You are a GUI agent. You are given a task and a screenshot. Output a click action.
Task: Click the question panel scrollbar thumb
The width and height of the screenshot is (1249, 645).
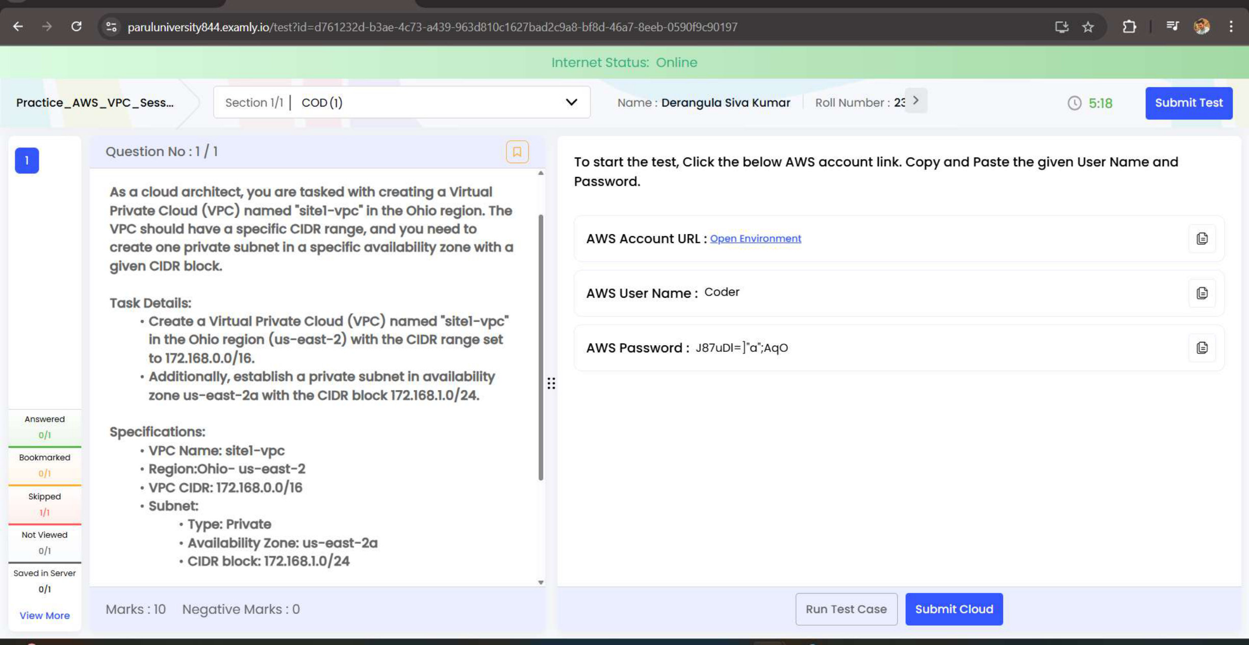click(x=541, y=347)
